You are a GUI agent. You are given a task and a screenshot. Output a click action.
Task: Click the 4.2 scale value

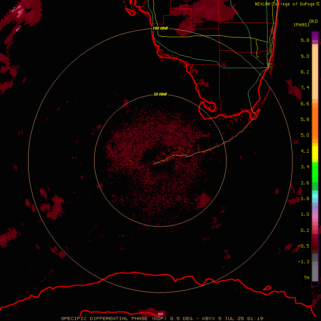305,151
